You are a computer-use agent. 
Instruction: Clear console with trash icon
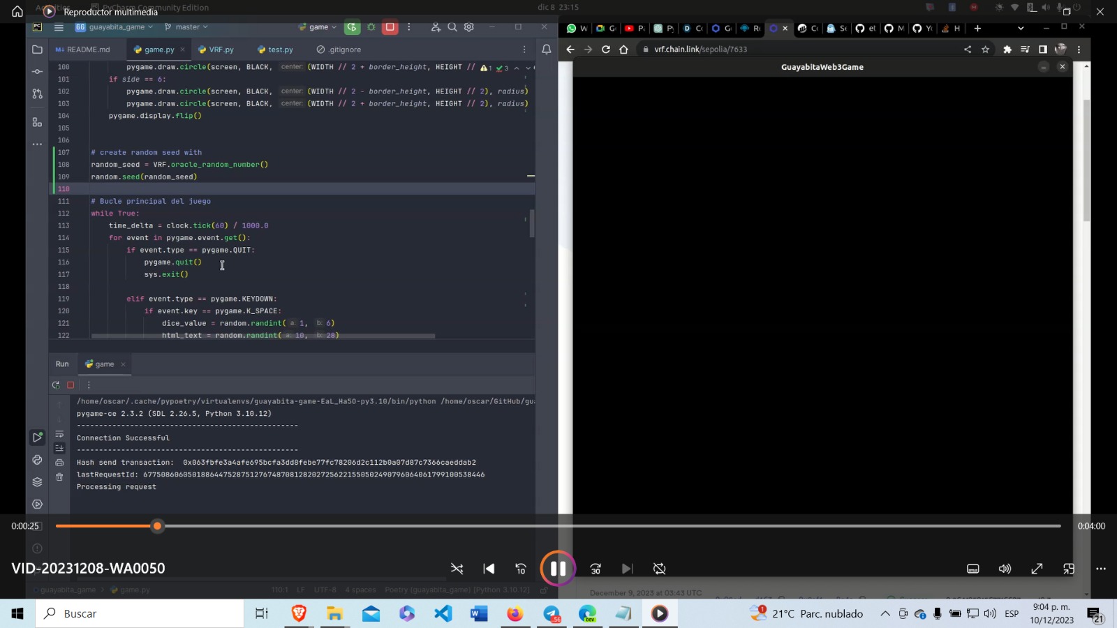point(59,477)
